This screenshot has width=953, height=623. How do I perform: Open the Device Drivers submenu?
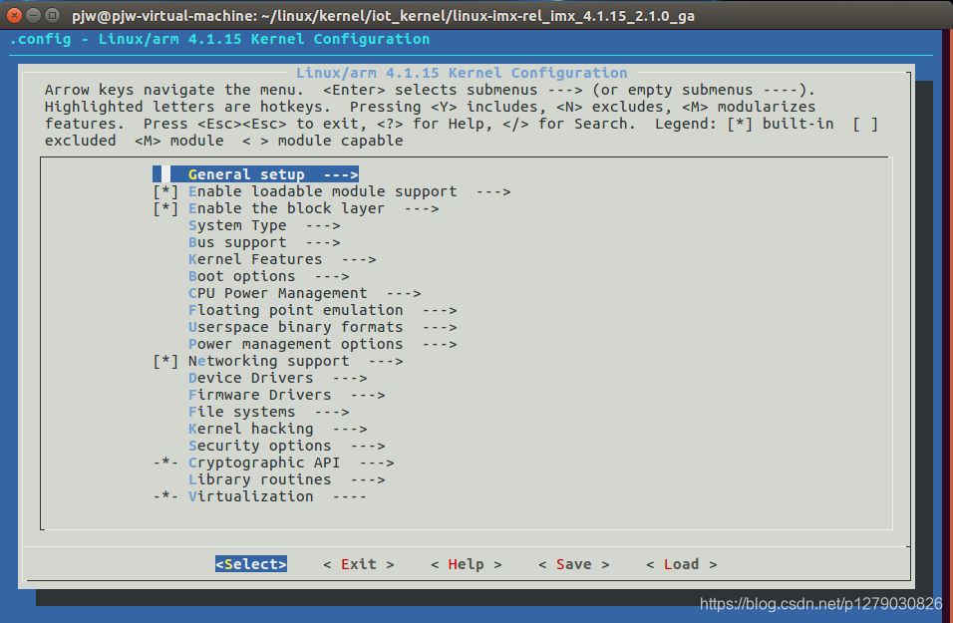click(x=278, y=378)
